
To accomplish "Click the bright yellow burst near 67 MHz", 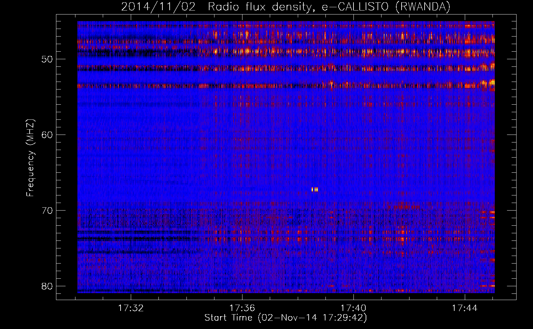I will click(x=315, y=189).
